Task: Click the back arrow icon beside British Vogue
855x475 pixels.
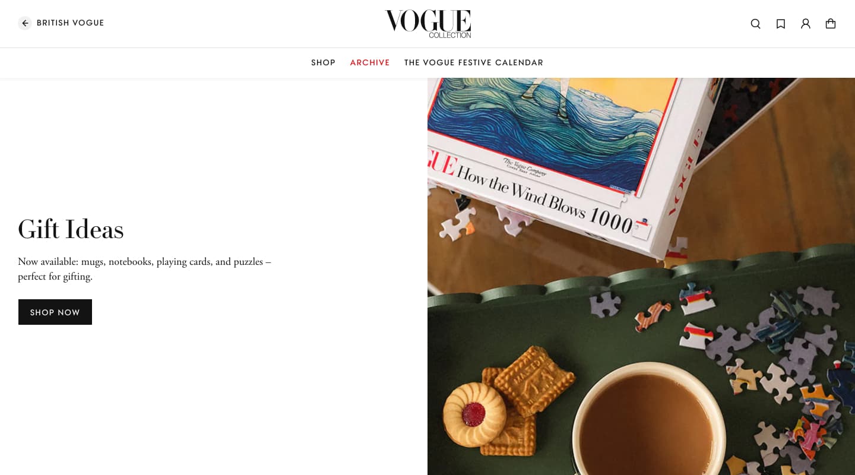Action: click(25, 23)
